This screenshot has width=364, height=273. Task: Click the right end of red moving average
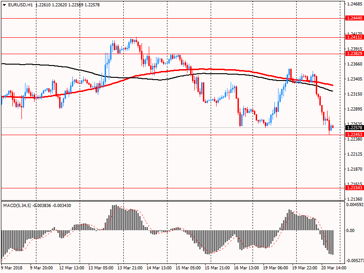(x=332, y=85)
